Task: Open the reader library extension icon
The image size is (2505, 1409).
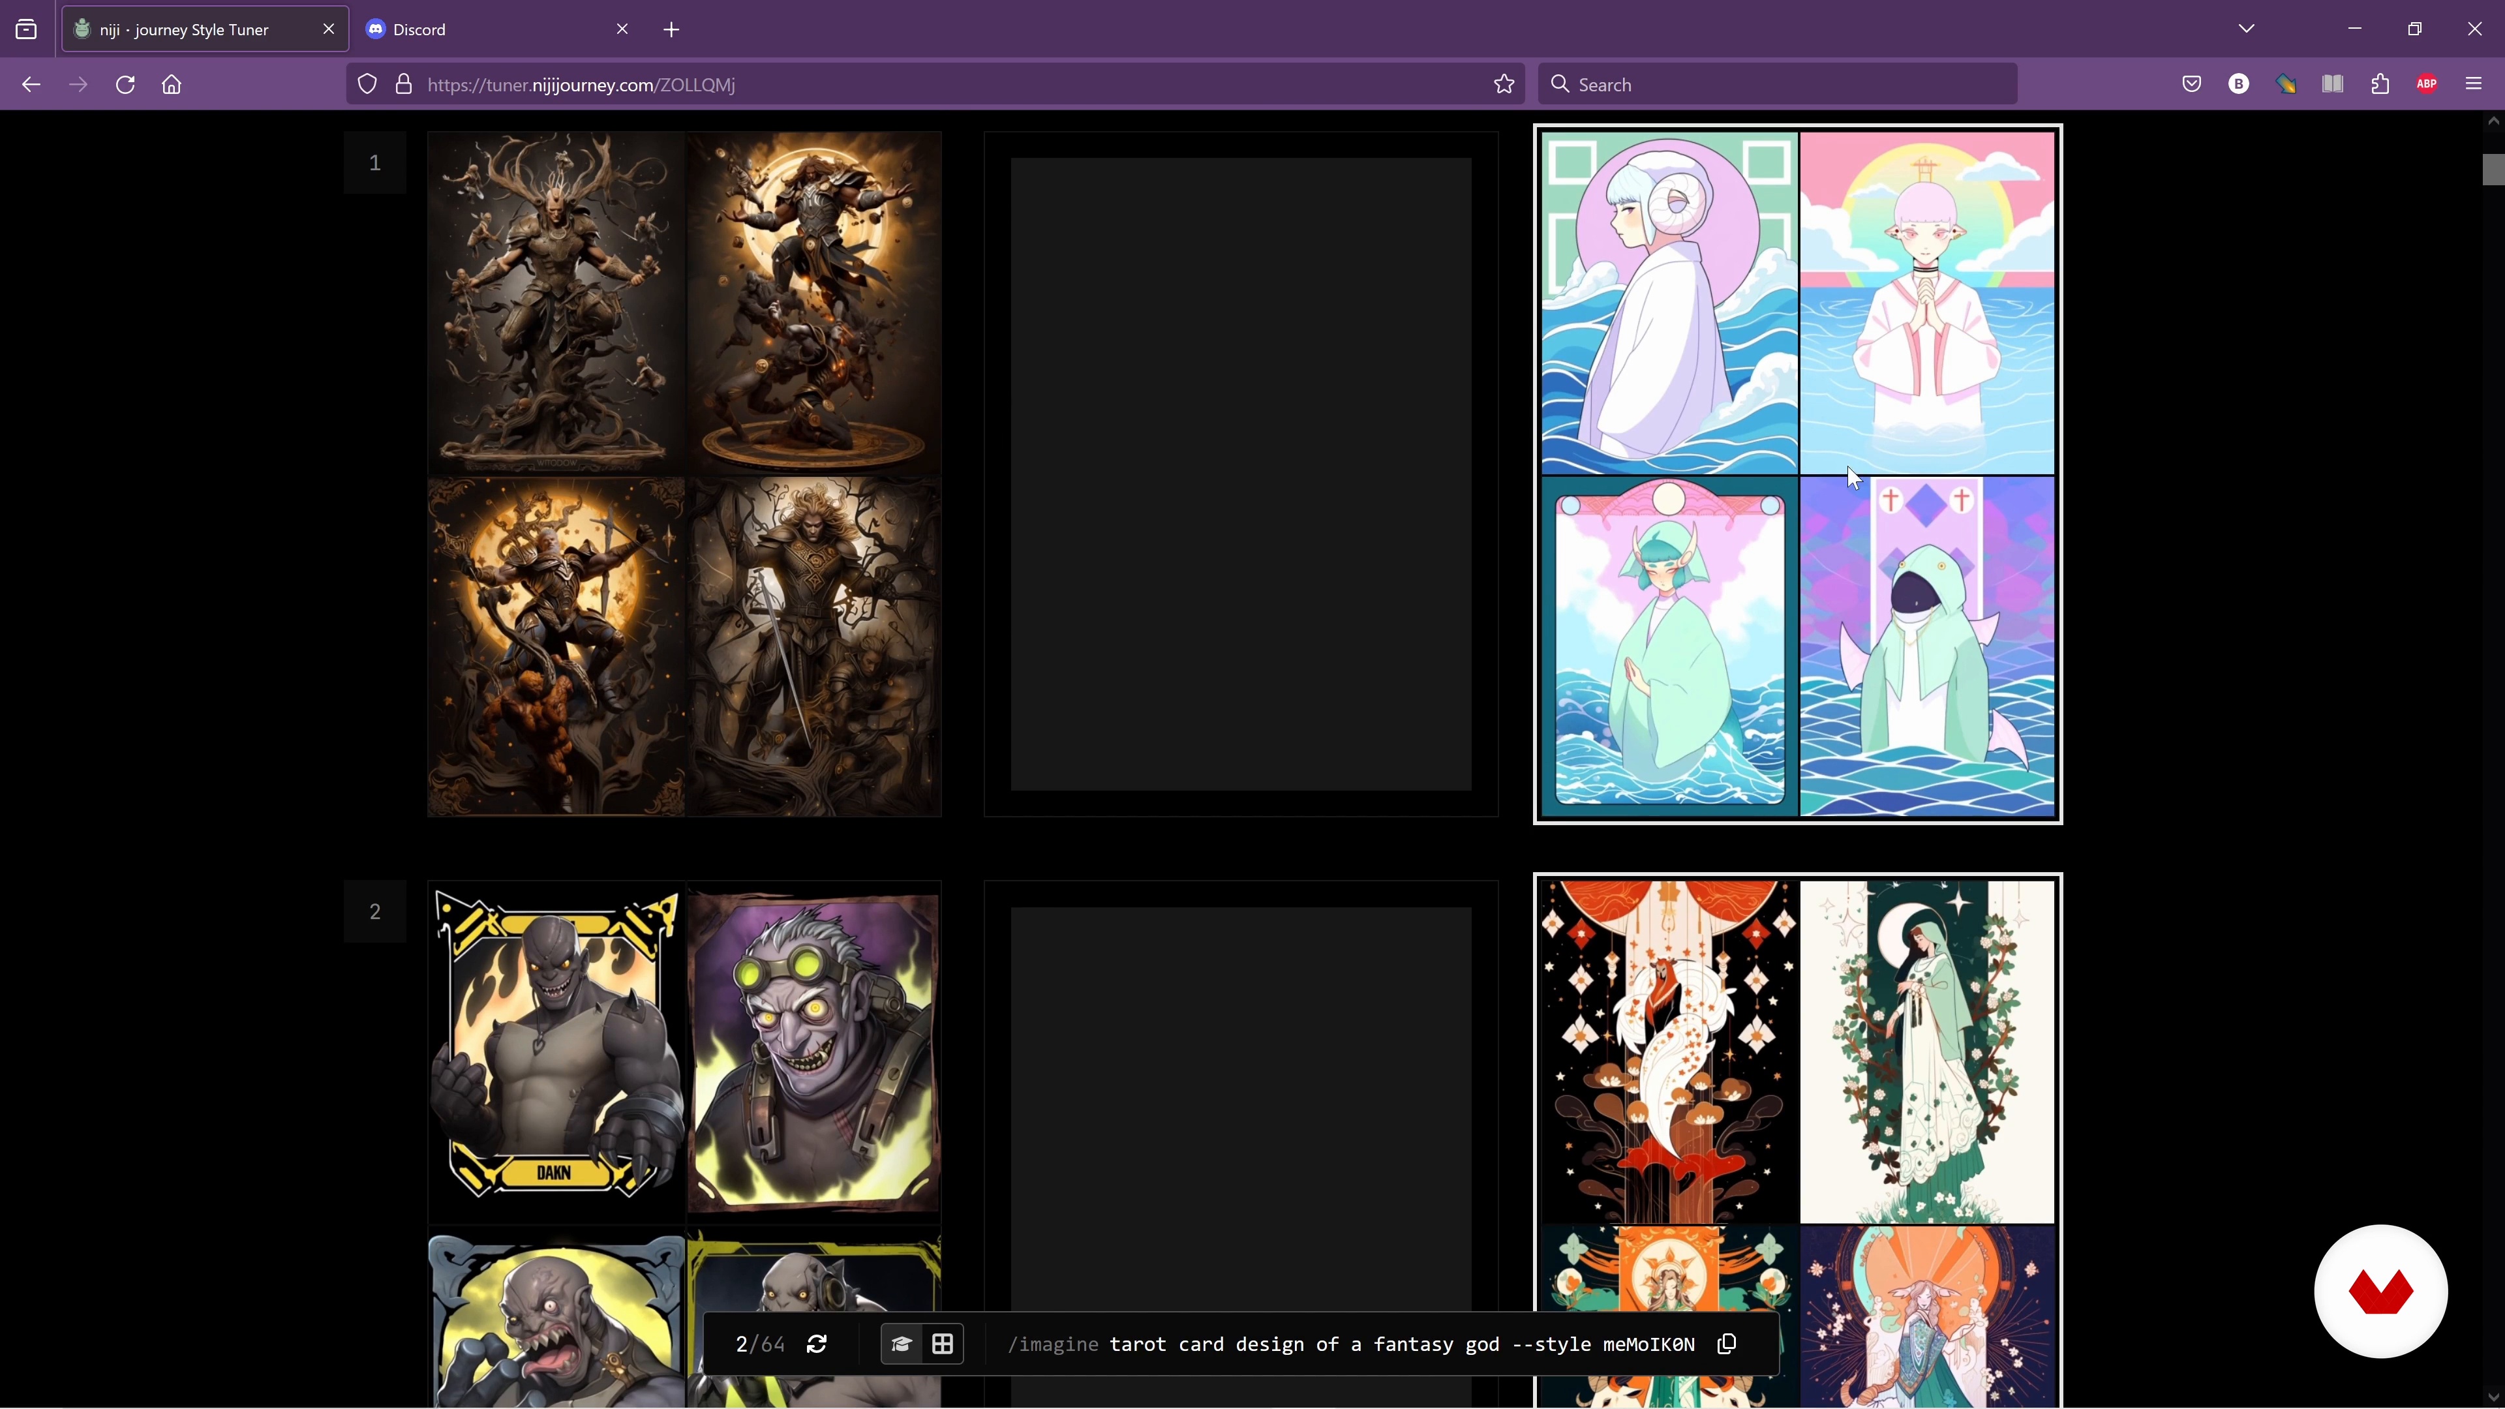Action: 2333,85
